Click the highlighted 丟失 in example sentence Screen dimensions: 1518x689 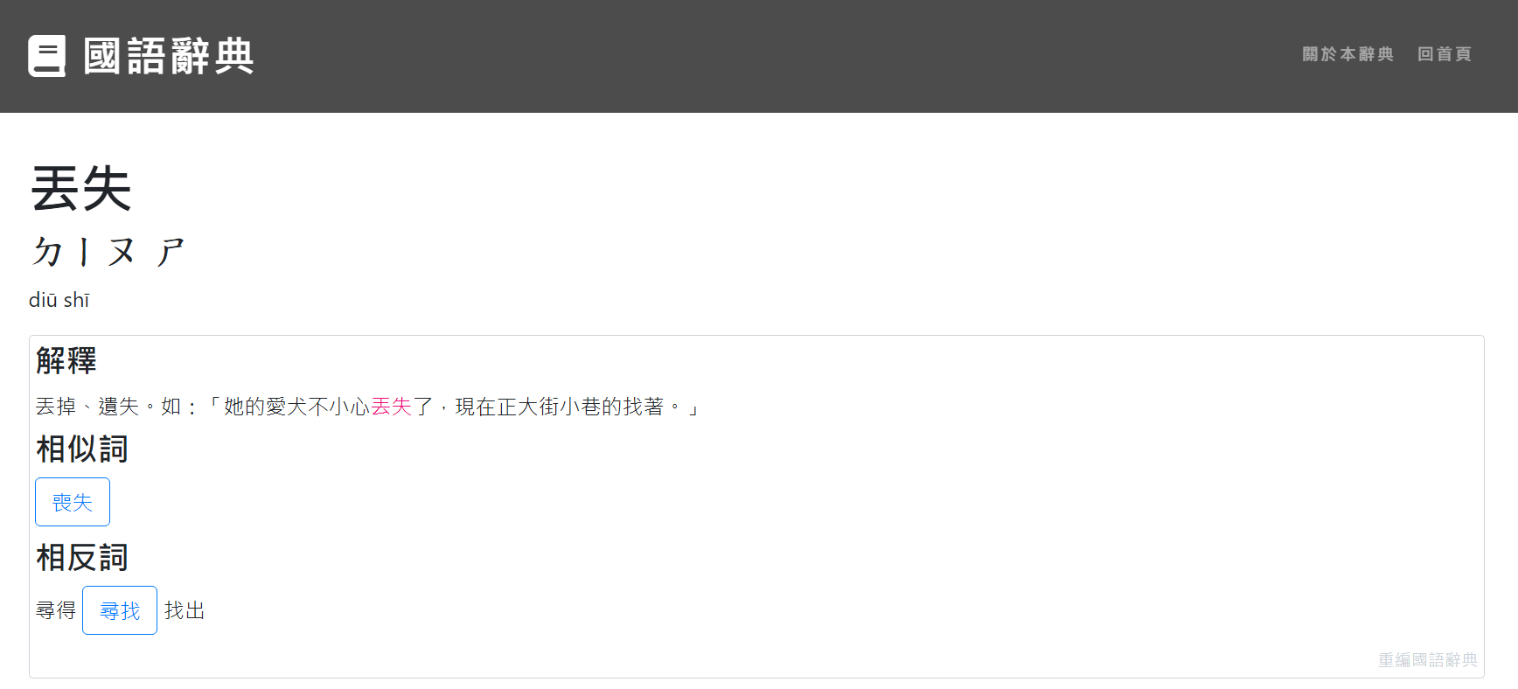pyautogui.click(x=392, y=407)
